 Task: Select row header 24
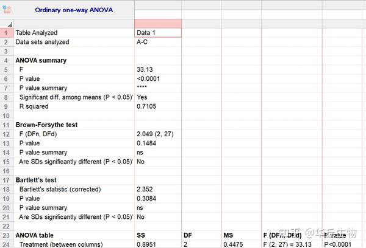6,244
